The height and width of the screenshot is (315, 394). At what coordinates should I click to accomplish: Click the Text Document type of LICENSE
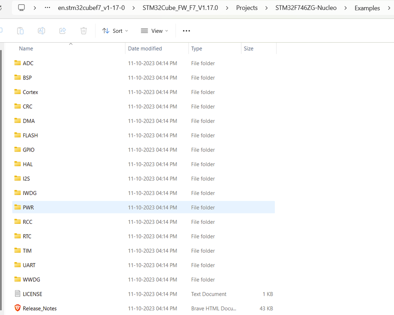(209, 294)
